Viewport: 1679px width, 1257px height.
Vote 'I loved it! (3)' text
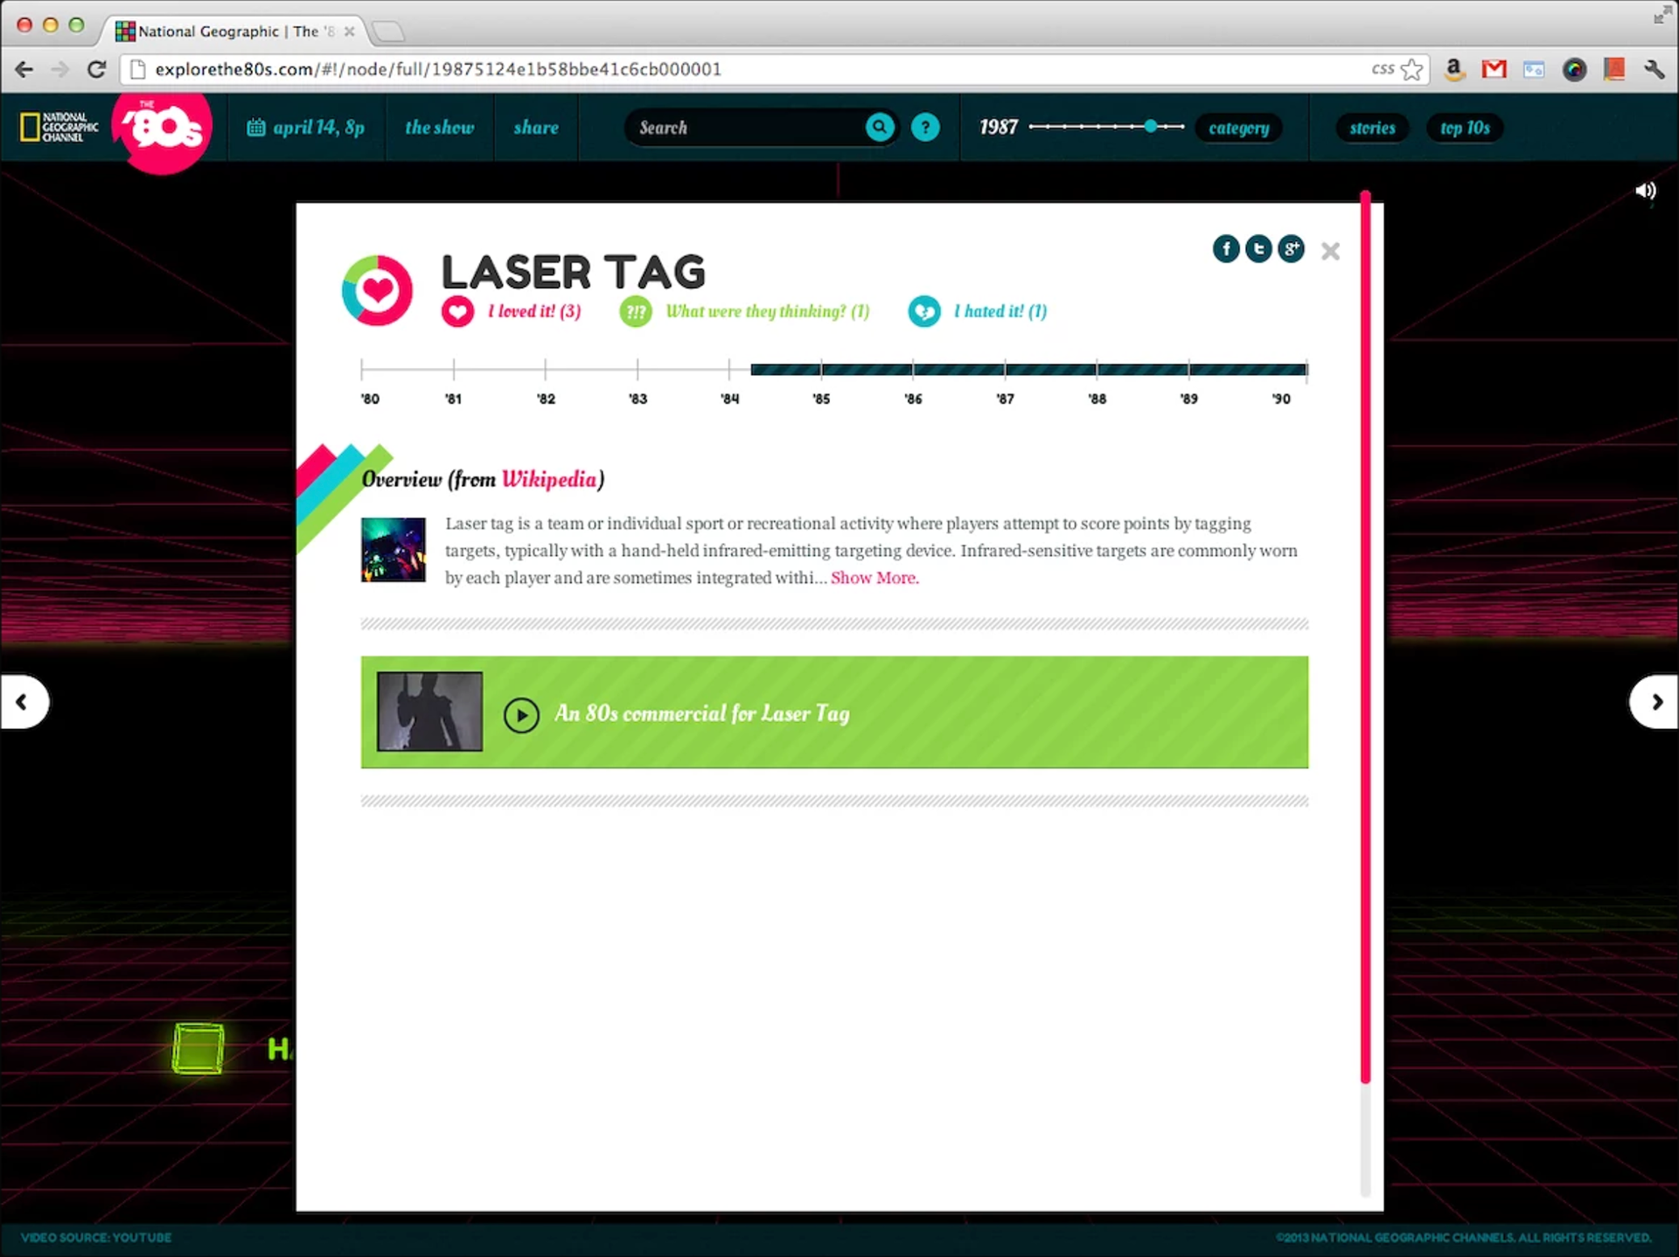coord(533,311)
